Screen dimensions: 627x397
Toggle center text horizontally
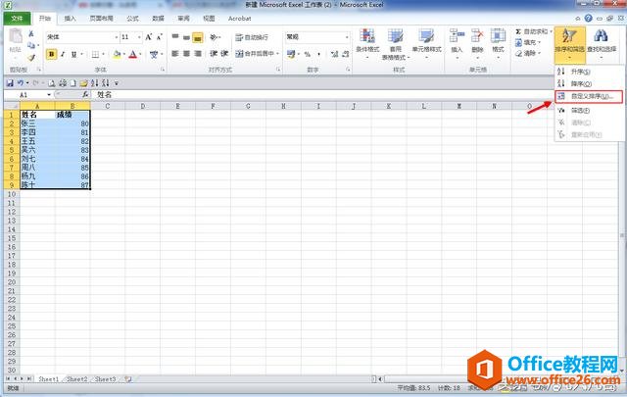(186, 54)
